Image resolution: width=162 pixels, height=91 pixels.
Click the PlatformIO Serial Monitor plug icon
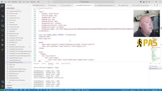tap(44, 90)
